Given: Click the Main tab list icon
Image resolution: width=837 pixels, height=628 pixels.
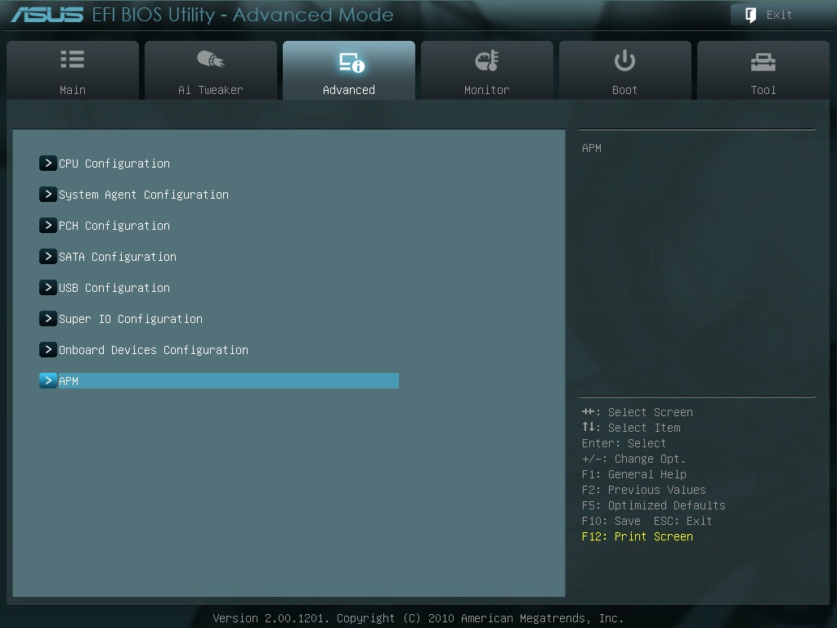Looking at the screenshot, I should pyautogui.click(x=73, y=59).
